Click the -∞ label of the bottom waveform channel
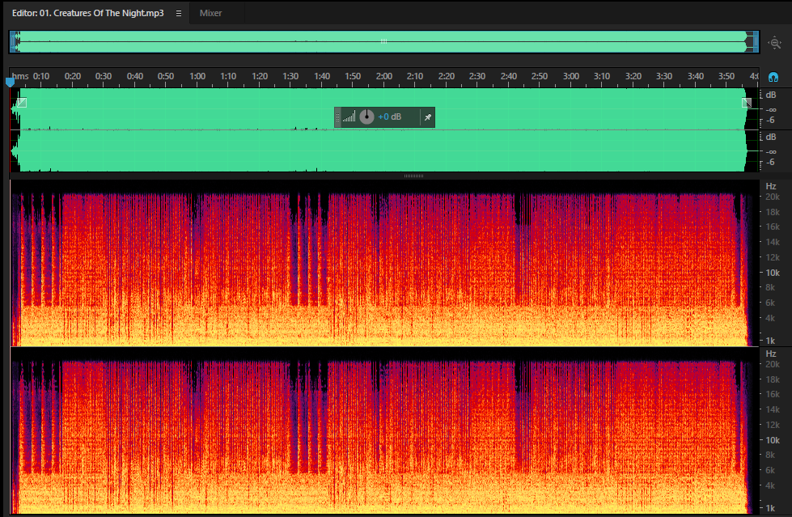 tap(771, 151)
